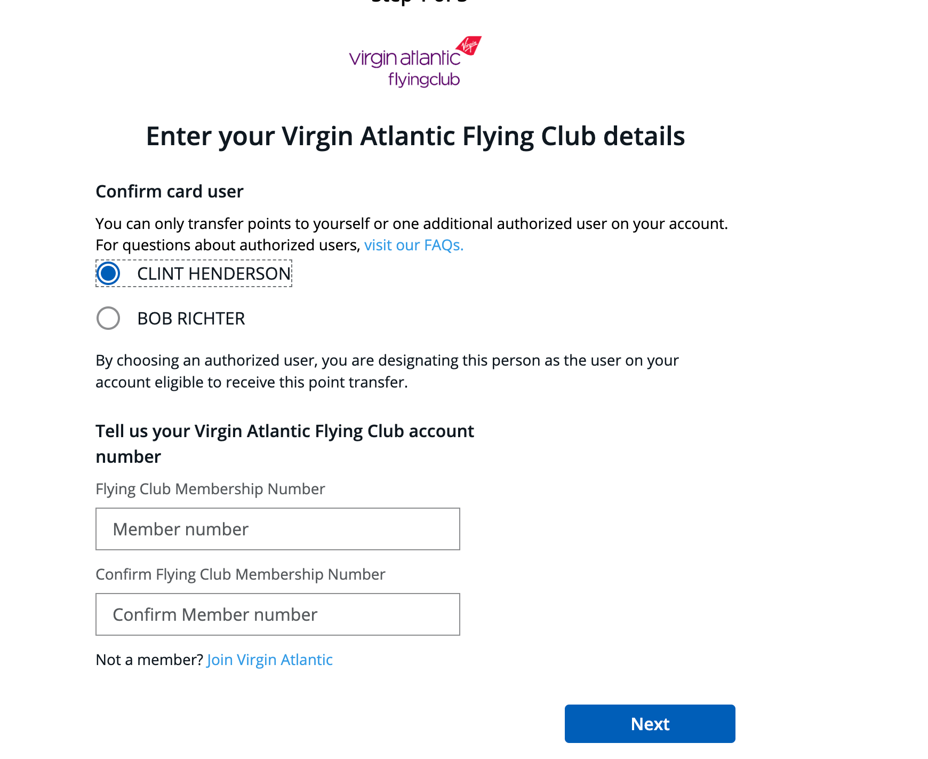Click the page title Enter your Virgin Atlantic details

click(x=415, y=136)
